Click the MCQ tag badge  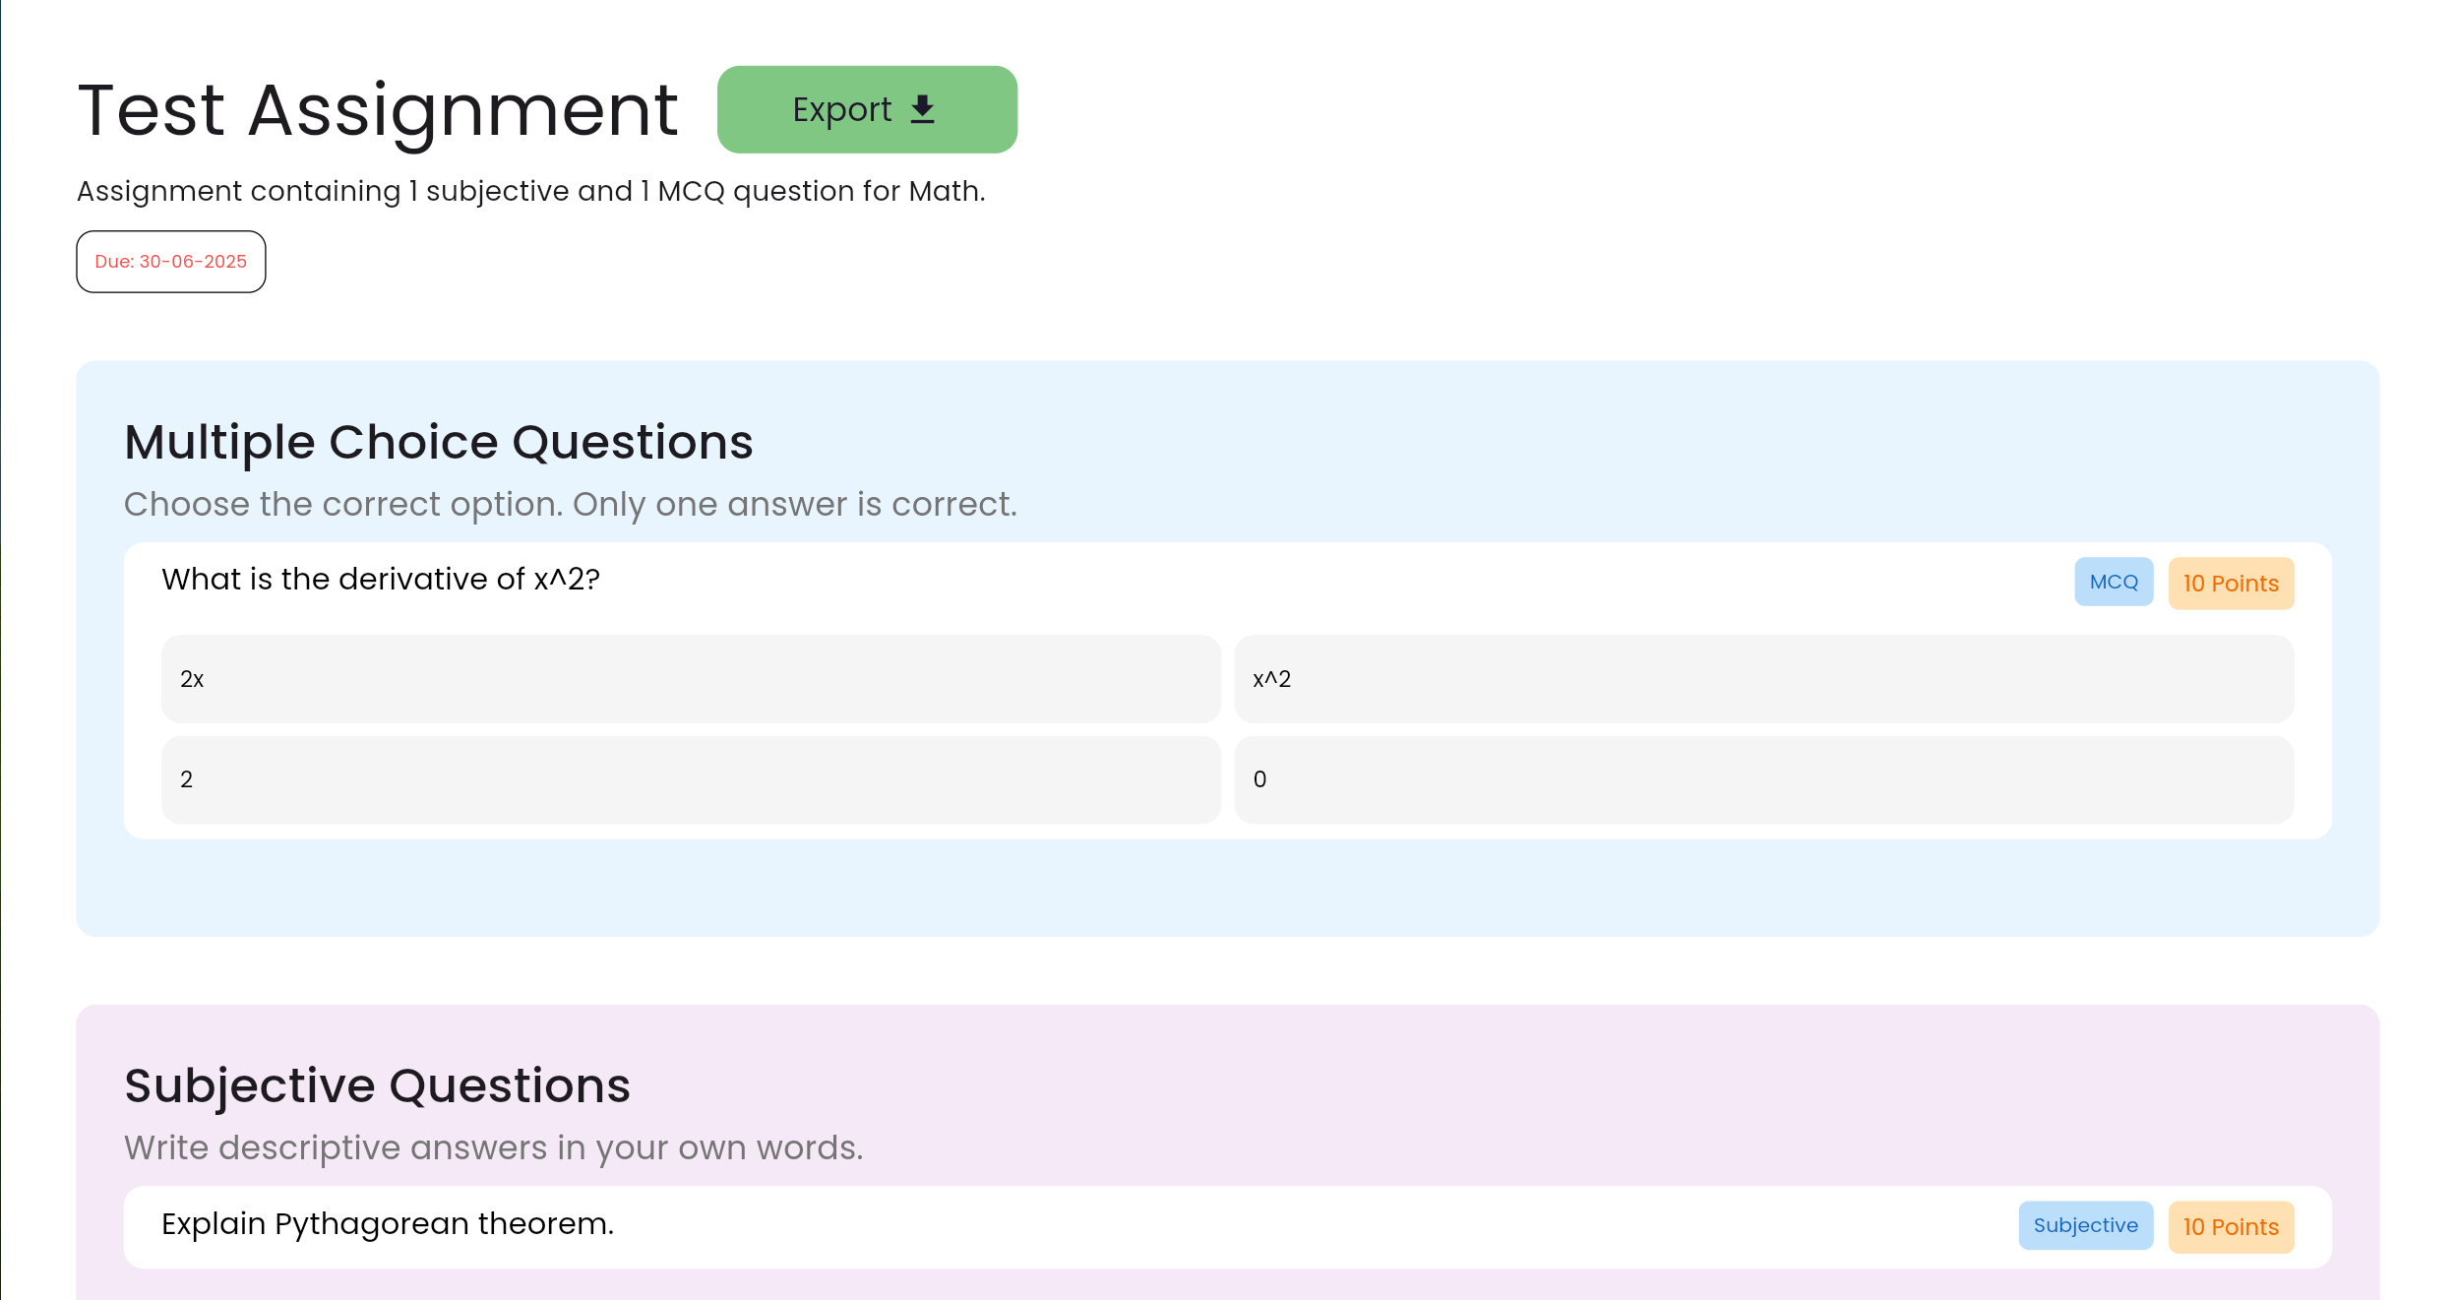pos(2113,582)
